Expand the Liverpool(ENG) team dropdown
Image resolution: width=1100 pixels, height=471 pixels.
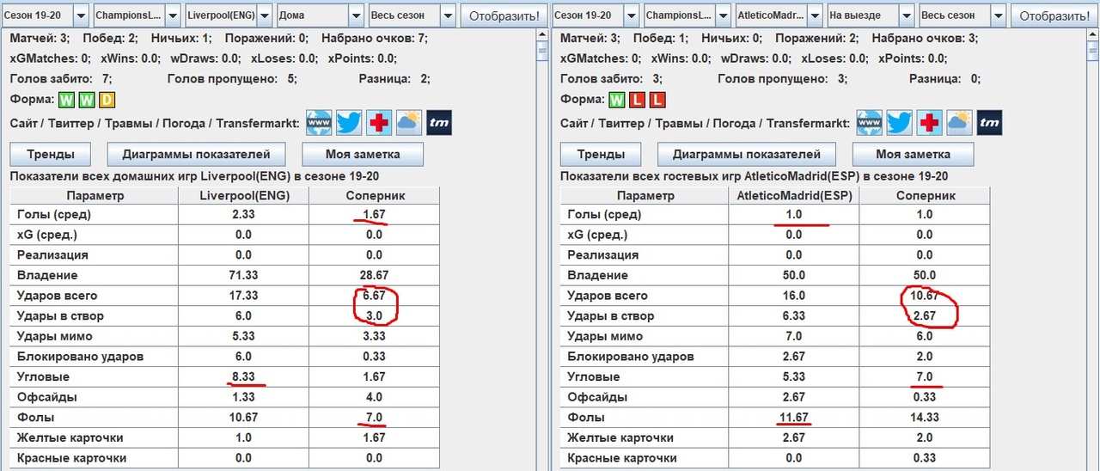tap(264, 15)
